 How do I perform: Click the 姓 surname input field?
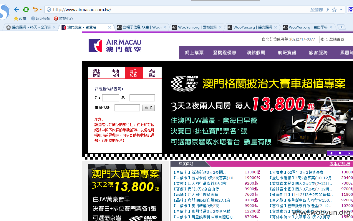pyautogui.click(x=110, y=98)
